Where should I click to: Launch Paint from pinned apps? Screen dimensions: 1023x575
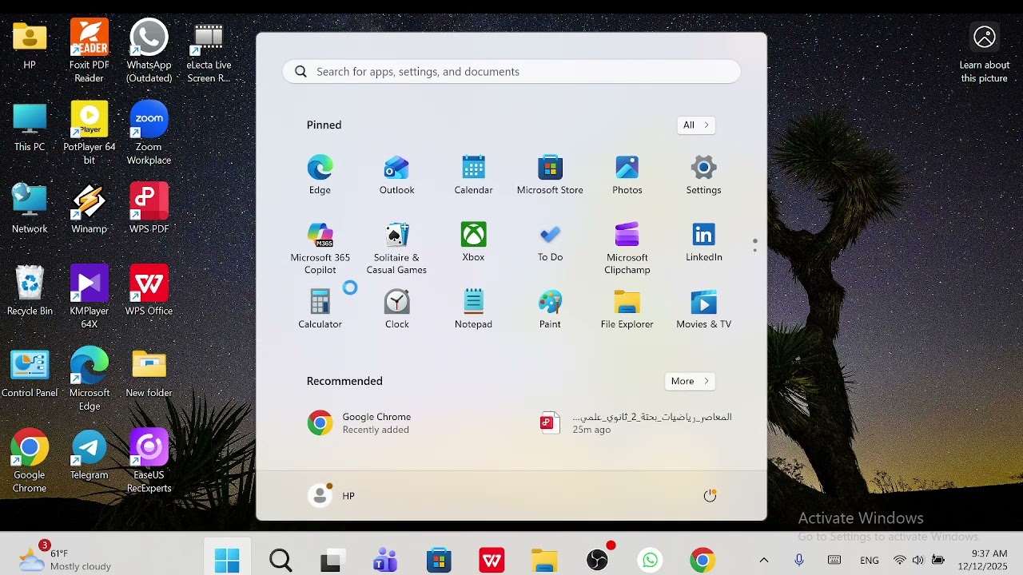550,309
